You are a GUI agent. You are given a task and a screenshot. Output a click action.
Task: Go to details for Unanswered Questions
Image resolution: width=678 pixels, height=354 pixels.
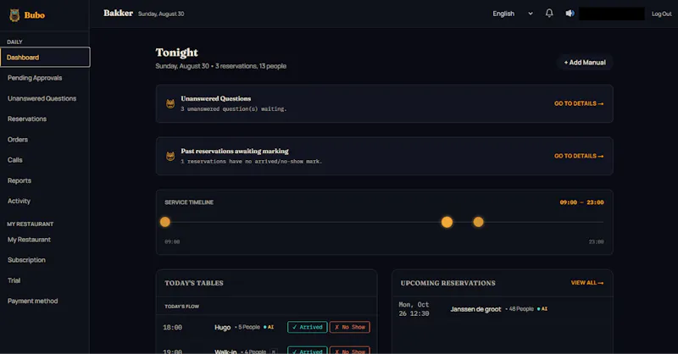tap(579, 103)
